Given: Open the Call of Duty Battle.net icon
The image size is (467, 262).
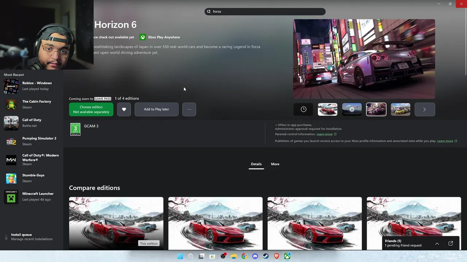Looking at the screenshot, I should pos(11,123).
